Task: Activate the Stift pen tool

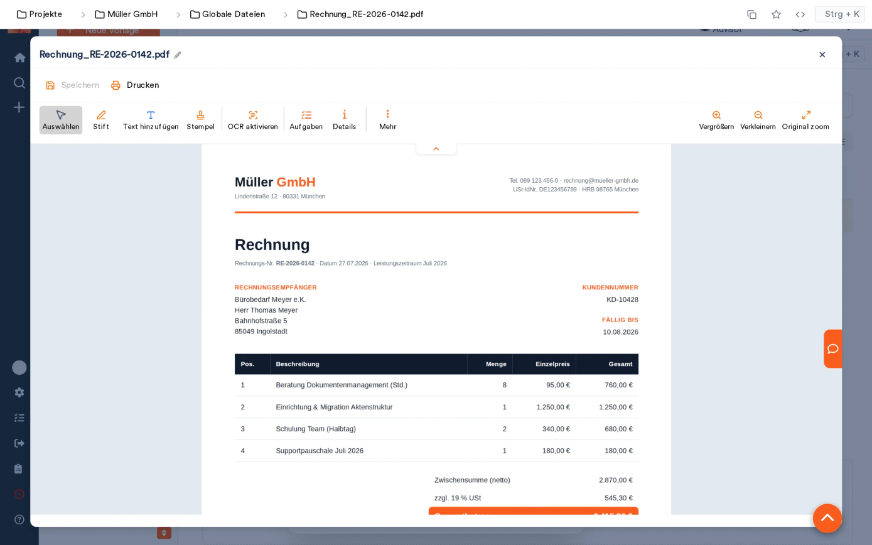Action: coord(101,120)
